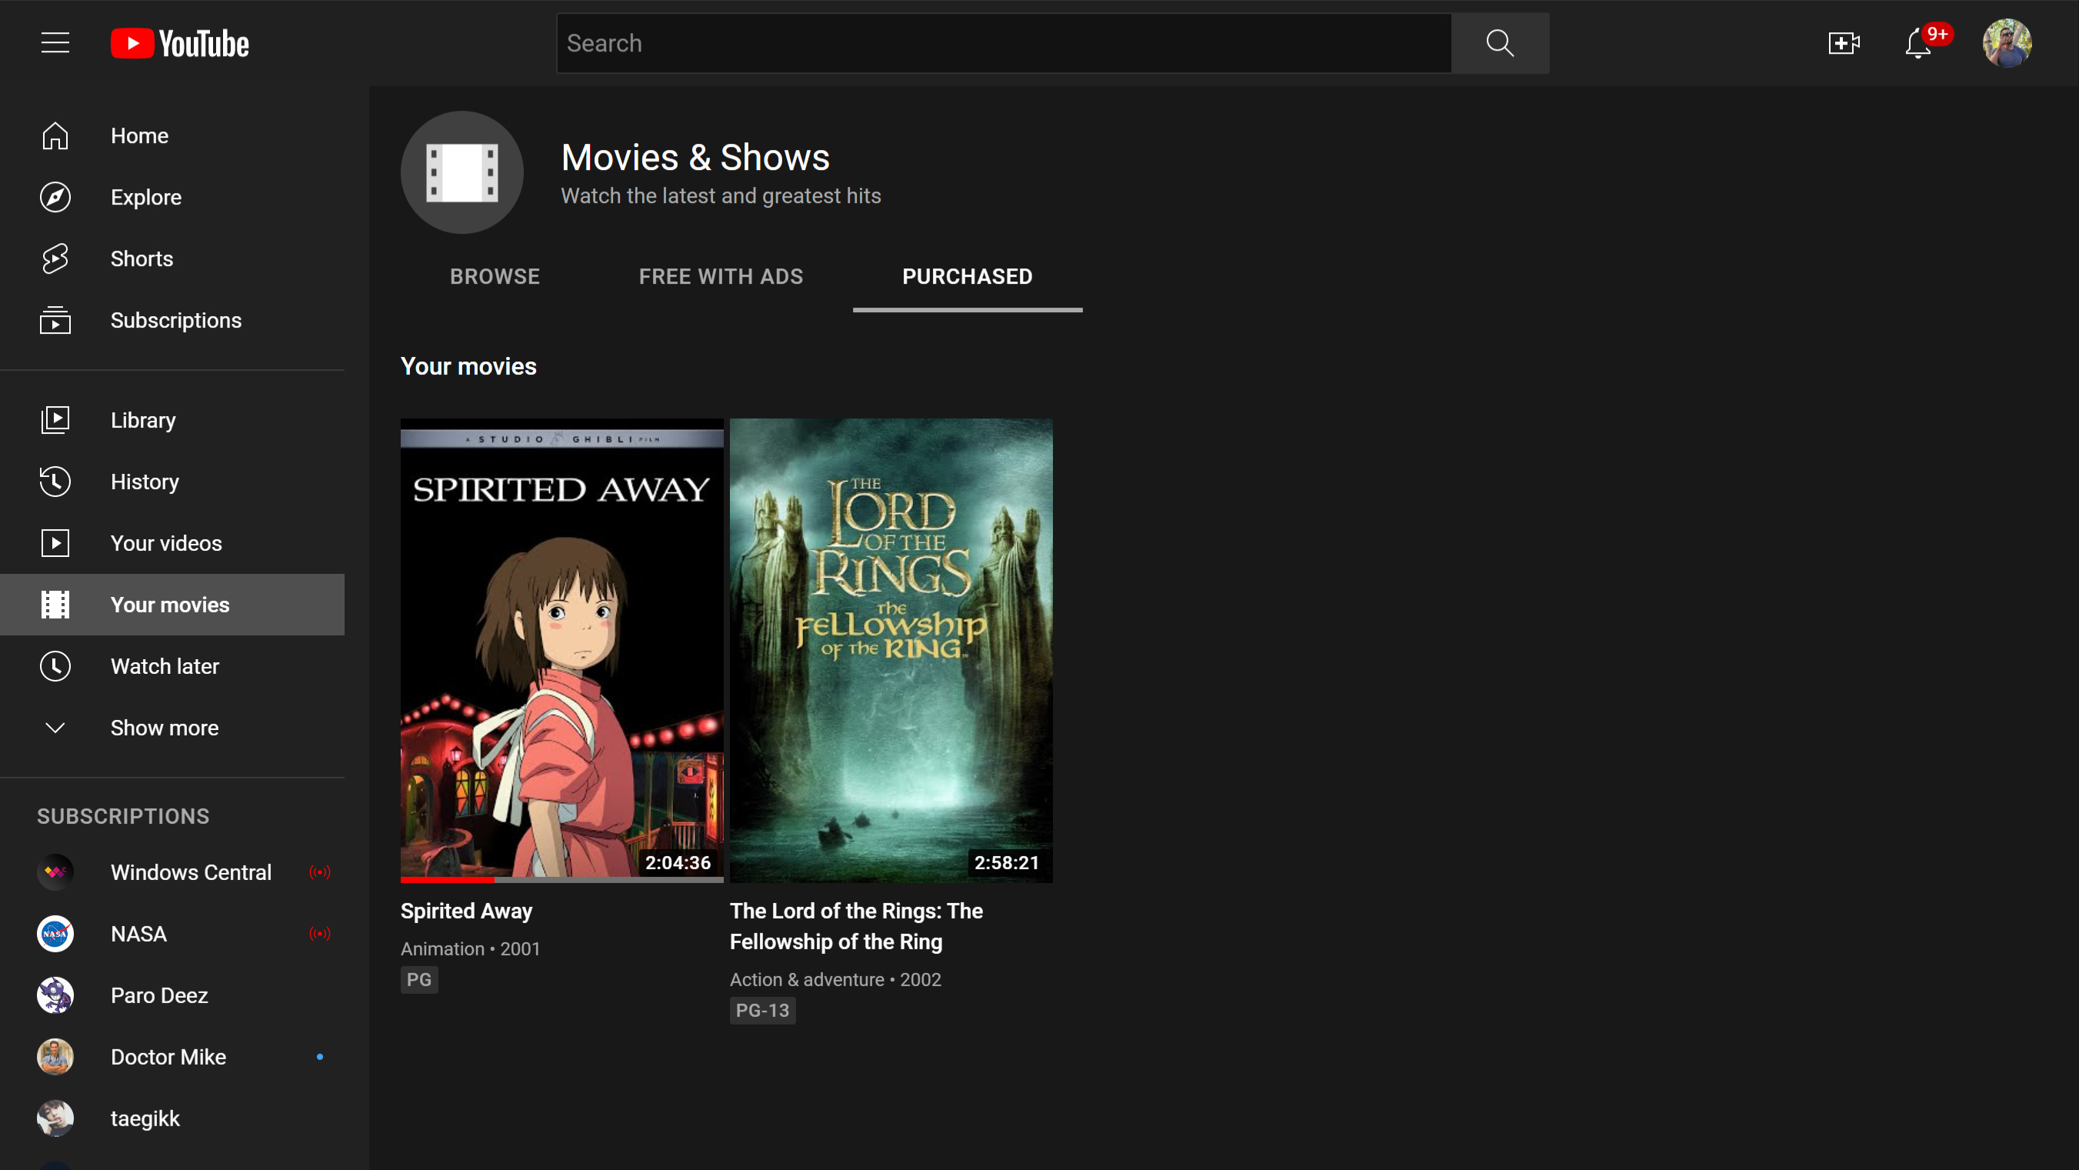Open Lord of the Rings title link
The width and height of the screenshot is (2079, 1170).
pyautogui.click(x=855, y=926)
